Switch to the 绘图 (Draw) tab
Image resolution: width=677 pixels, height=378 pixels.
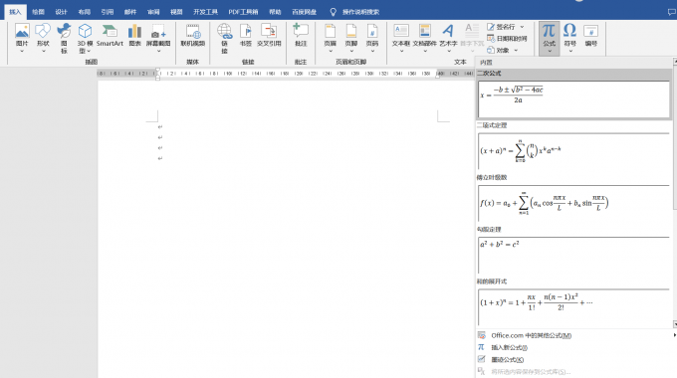point(39,12)
